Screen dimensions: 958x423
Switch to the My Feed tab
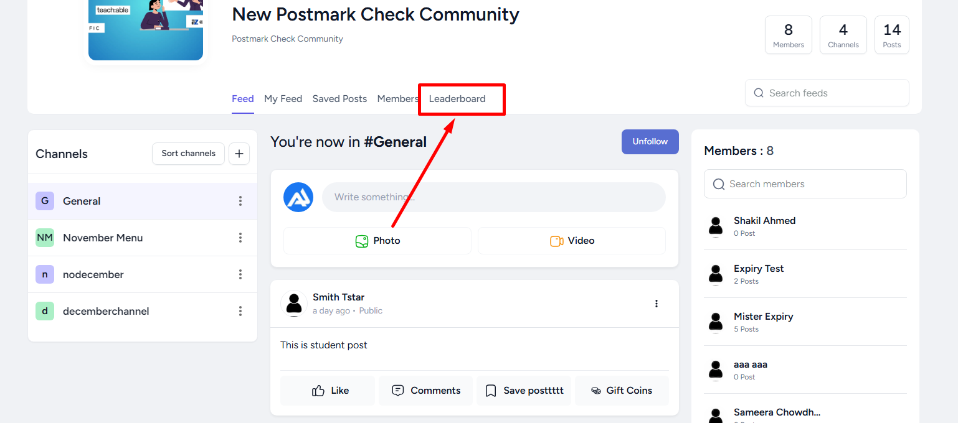283,99
